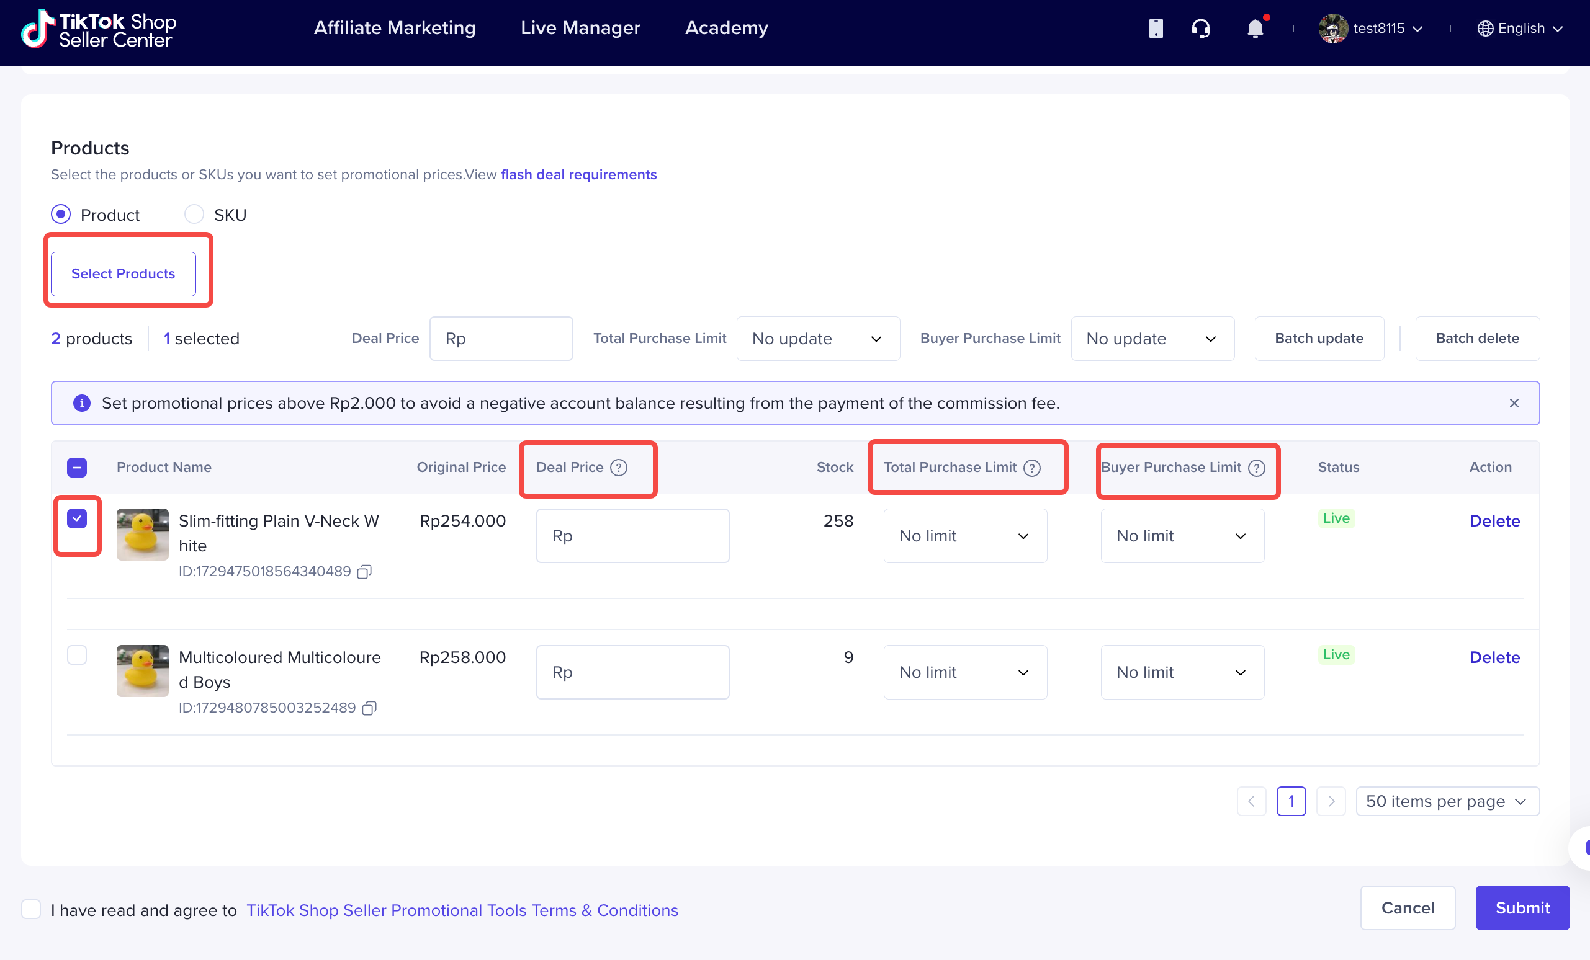
Task: Open the headset support icon
Action: point(1200,29)
